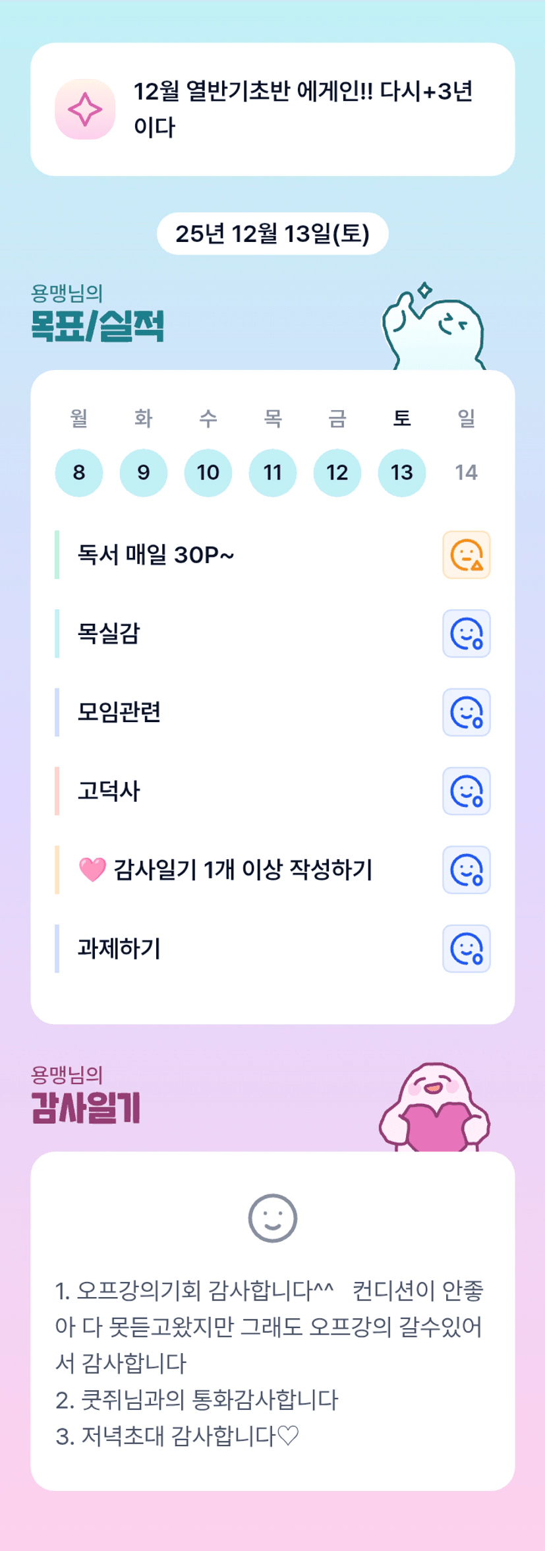Click blue smiley icon for 목실감
The image size is (545, 1551).
coord(466,634)
